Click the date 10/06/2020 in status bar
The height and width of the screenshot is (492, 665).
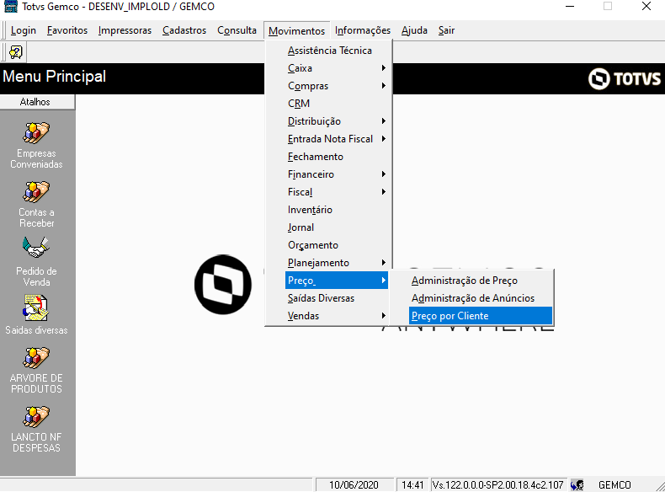[x=354, y=484]
